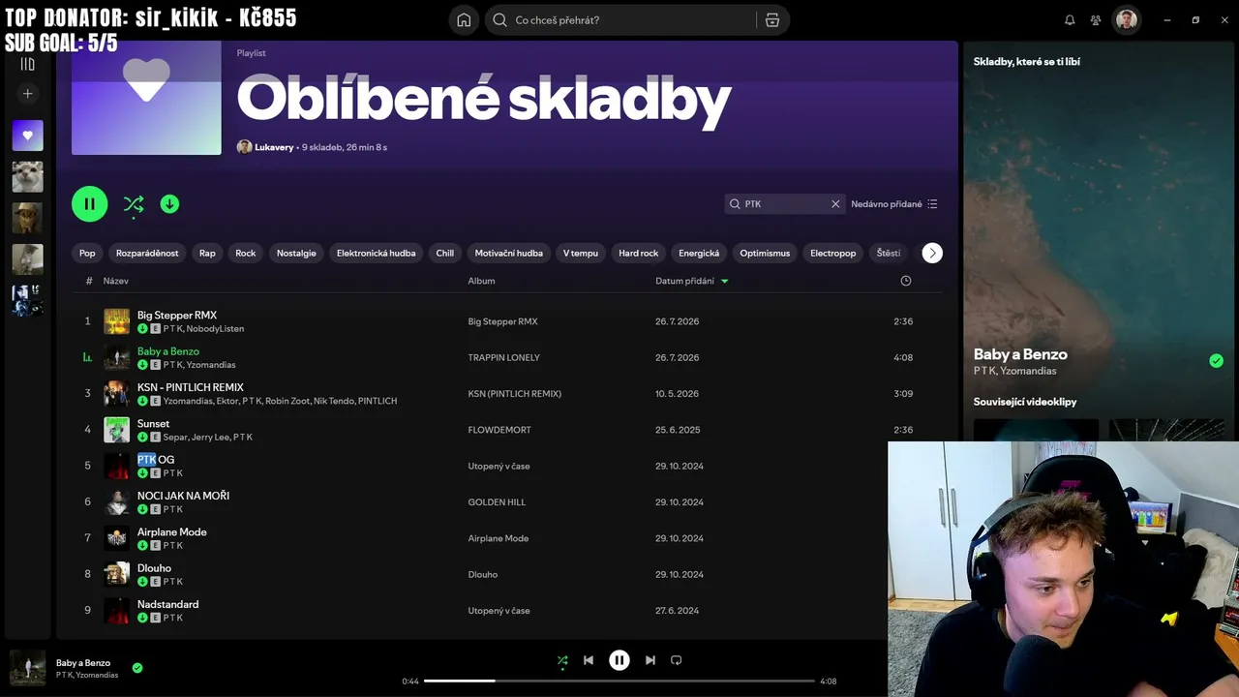Open Liked Songs in the sidebar
This screenshot has width=1239, height=697.
pos(27,136)
